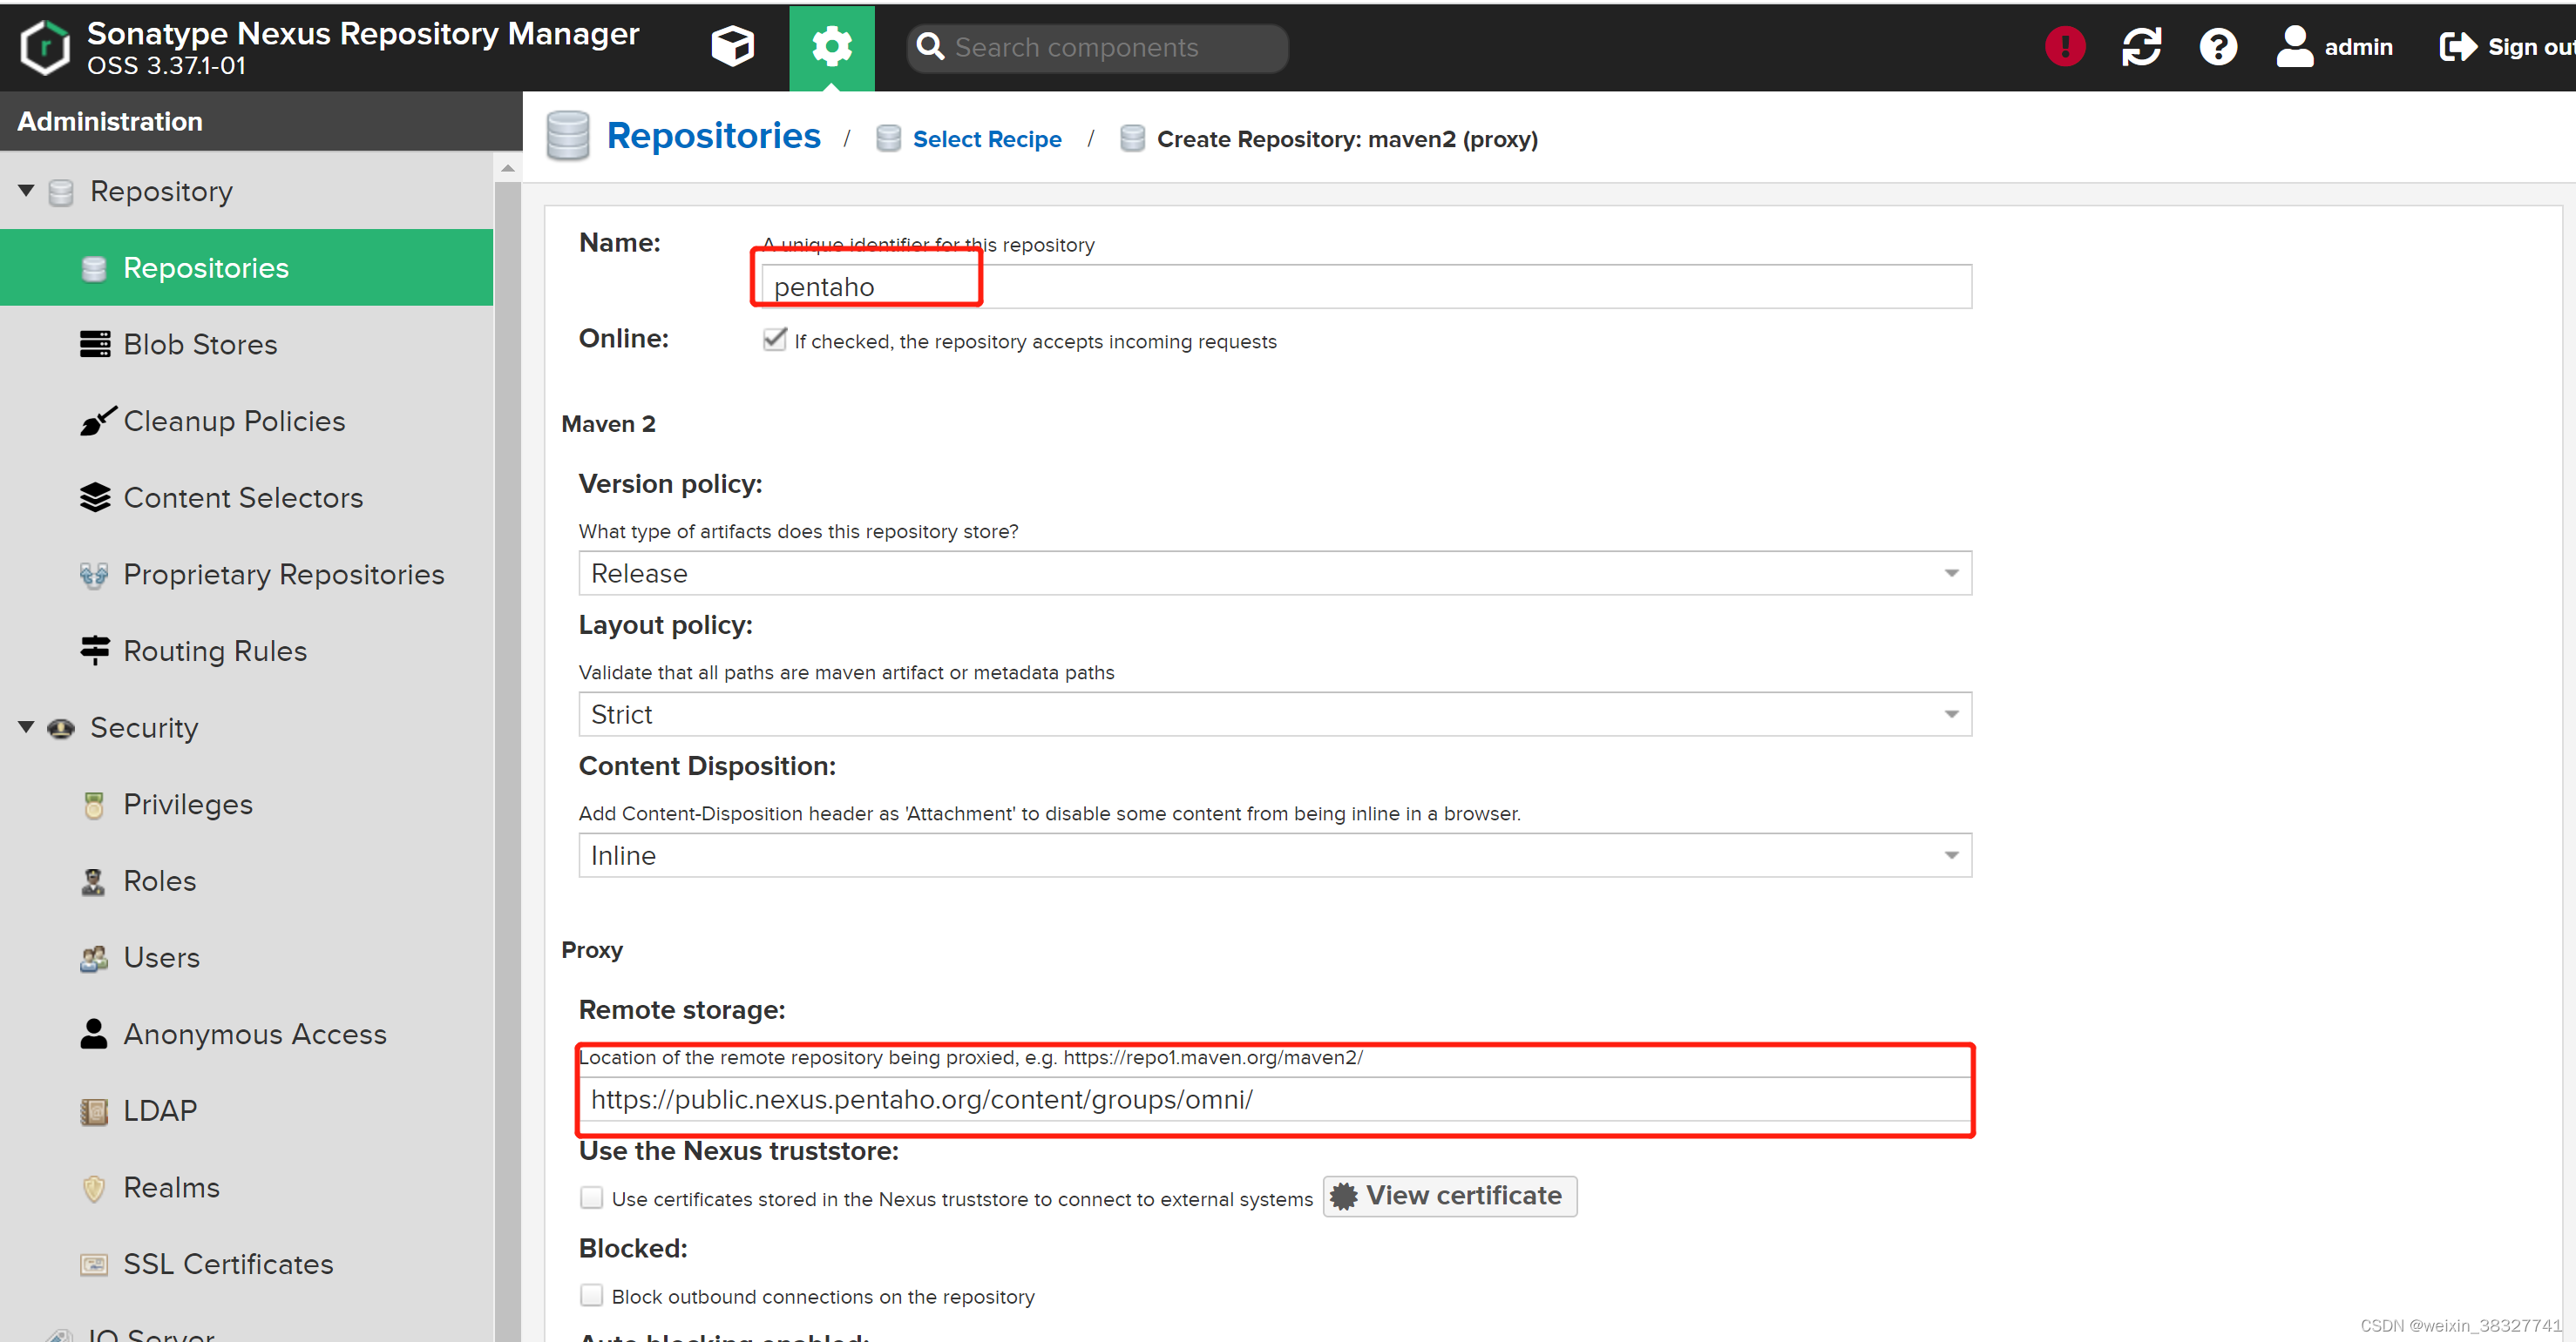
Task: Open the Version policy dropdown showing Release
Action: [x=1275, y=572]
